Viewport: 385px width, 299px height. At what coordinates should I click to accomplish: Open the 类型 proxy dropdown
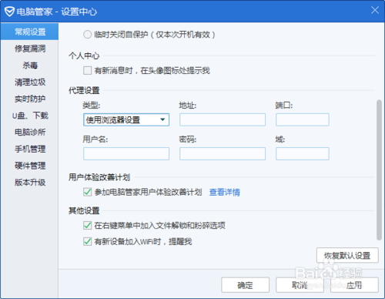[126, 119]
